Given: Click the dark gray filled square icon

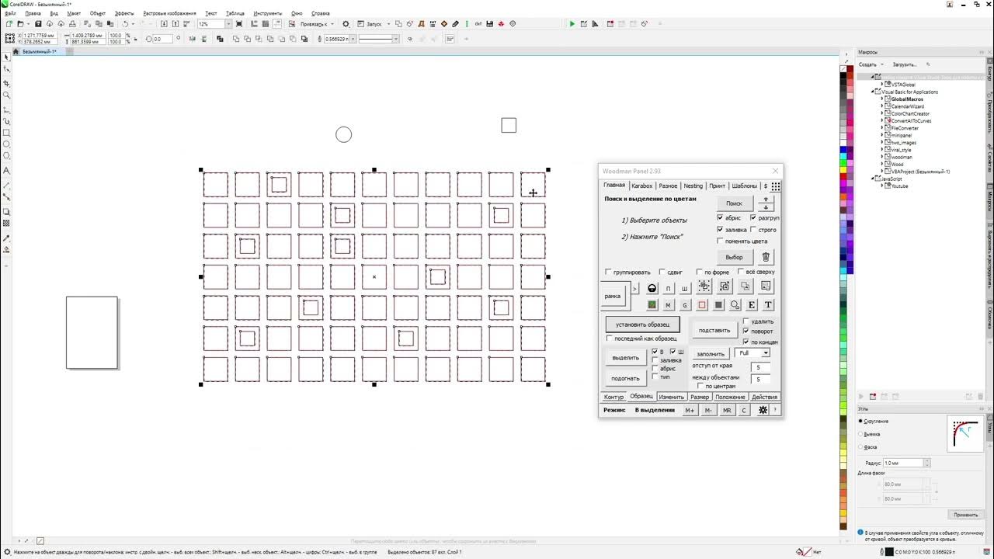Looking at the screenshot, I should pos(718,305).
